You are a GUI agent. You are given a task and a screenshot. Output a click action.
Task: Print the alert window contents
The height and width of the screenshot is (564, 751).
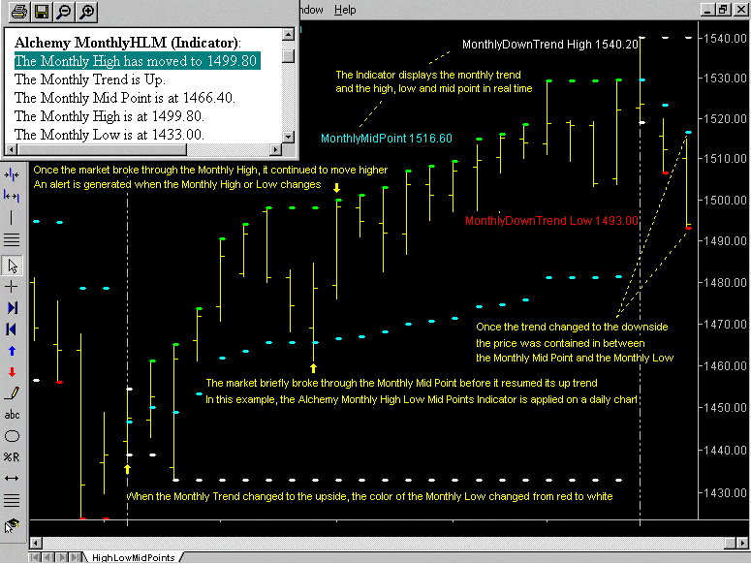(x=18, y=12)
